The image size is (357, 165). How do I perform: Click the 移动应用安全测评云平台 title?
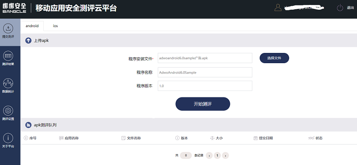point(76,8)
